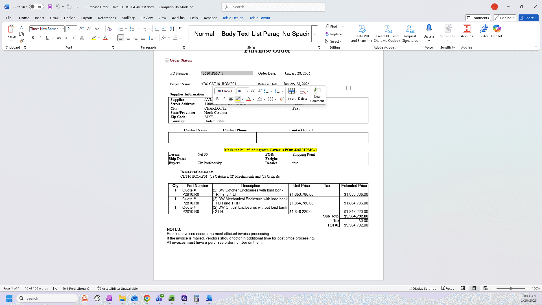Click the ribbon Font Color red swatch

(x=105, y=38)
